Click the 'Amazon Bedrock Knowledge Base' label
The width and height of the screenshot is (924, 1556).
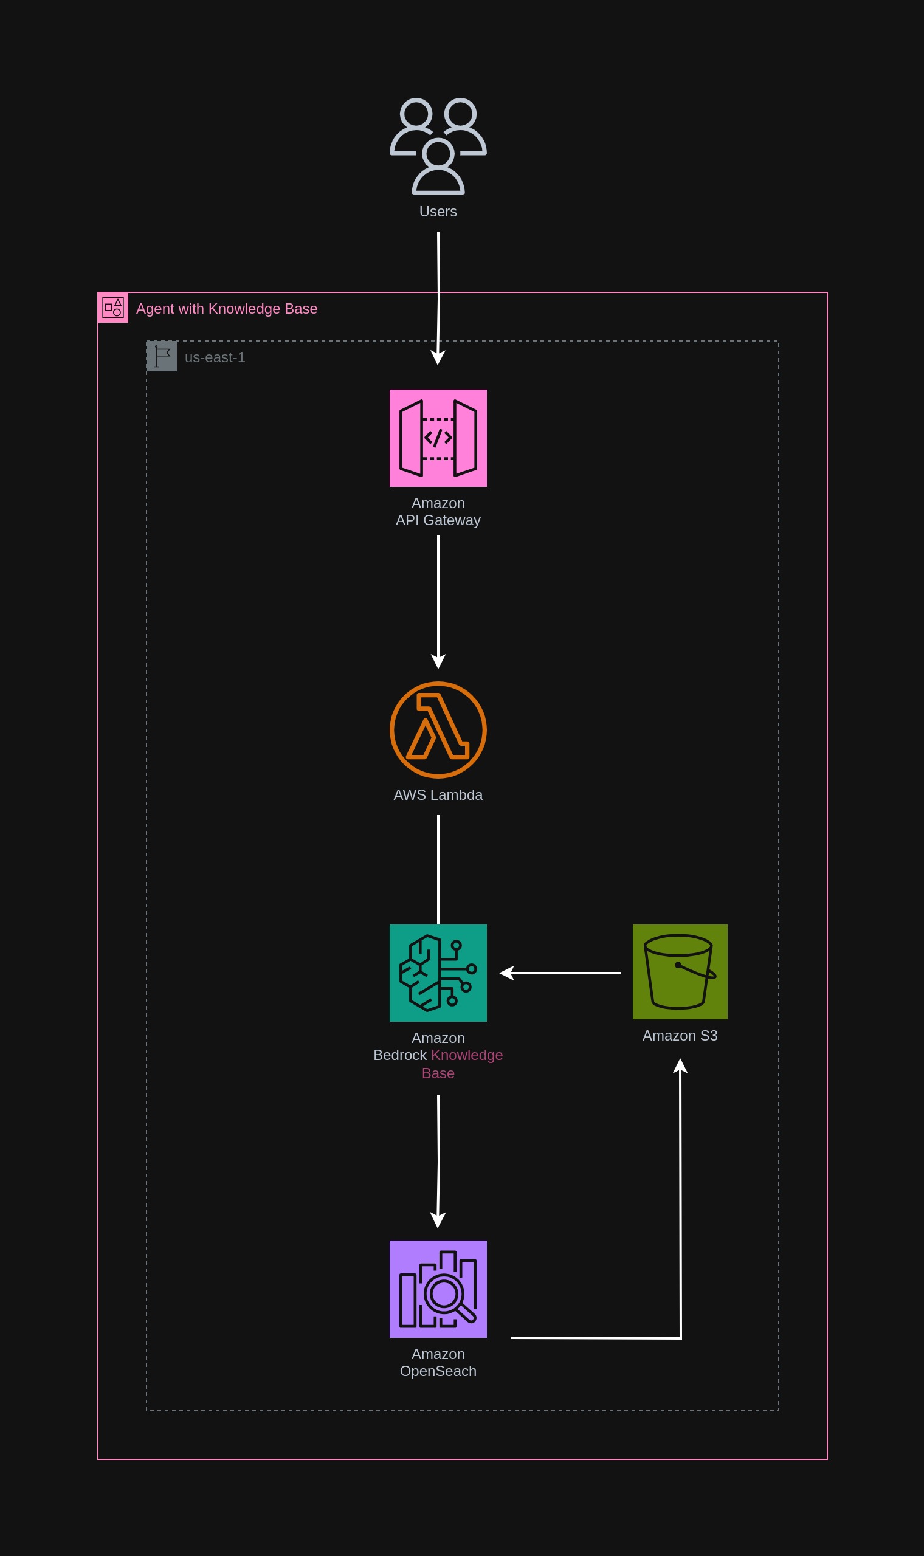point(438,1056)
